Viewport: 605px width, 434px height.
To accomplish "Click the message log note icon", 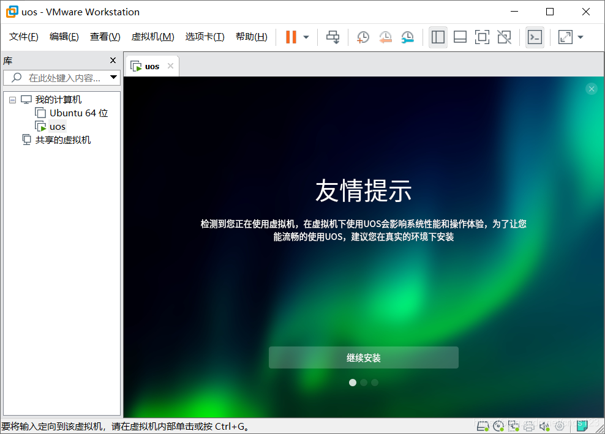I will 582,425.
